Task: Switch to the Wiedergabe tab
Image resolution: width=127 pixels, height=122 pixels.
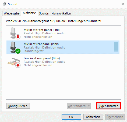Action: click(x=12, y=13)
